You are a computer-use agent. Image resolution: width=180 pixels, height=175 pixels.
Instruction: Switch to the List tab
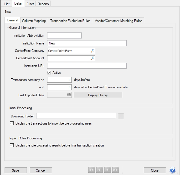coord(7,4)
